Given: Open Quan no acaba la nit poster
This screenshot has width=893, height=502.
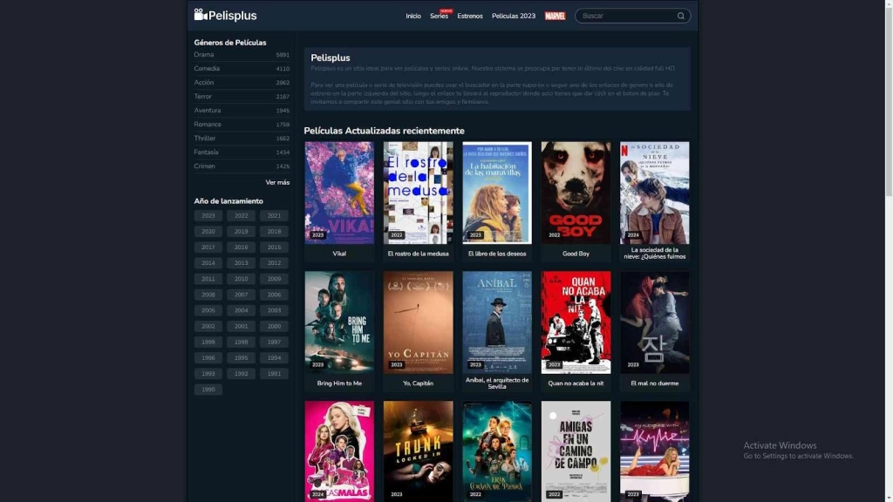Looking at the screenshot, I should coord(576,322).
